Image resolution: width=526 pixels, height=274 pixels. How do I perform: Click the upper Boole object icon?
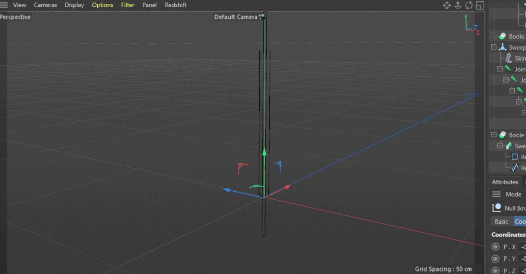(x=502, y=36)
